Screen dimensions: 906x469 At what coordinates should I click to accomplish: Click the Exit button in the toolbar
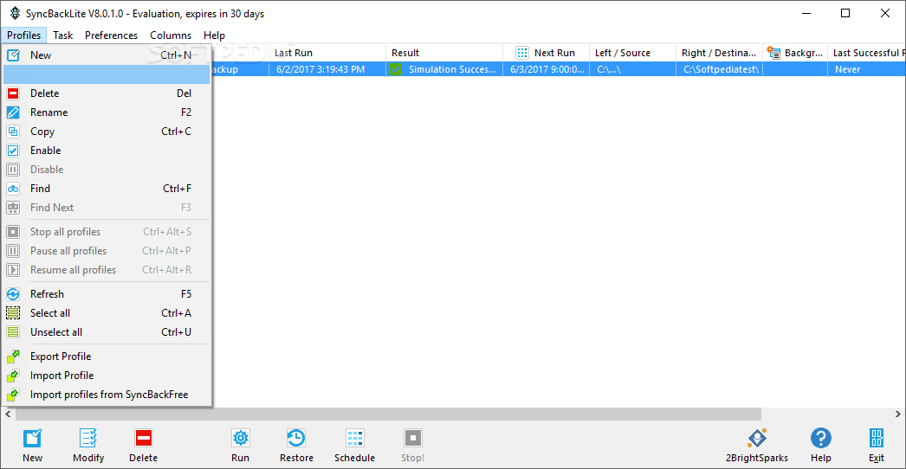coord(877,446)
